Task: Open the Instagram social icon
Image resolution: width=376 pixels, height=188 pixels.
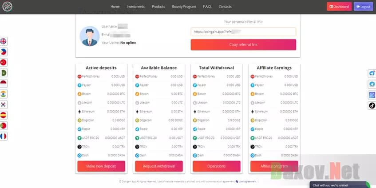Action: (x=372, y=95)
